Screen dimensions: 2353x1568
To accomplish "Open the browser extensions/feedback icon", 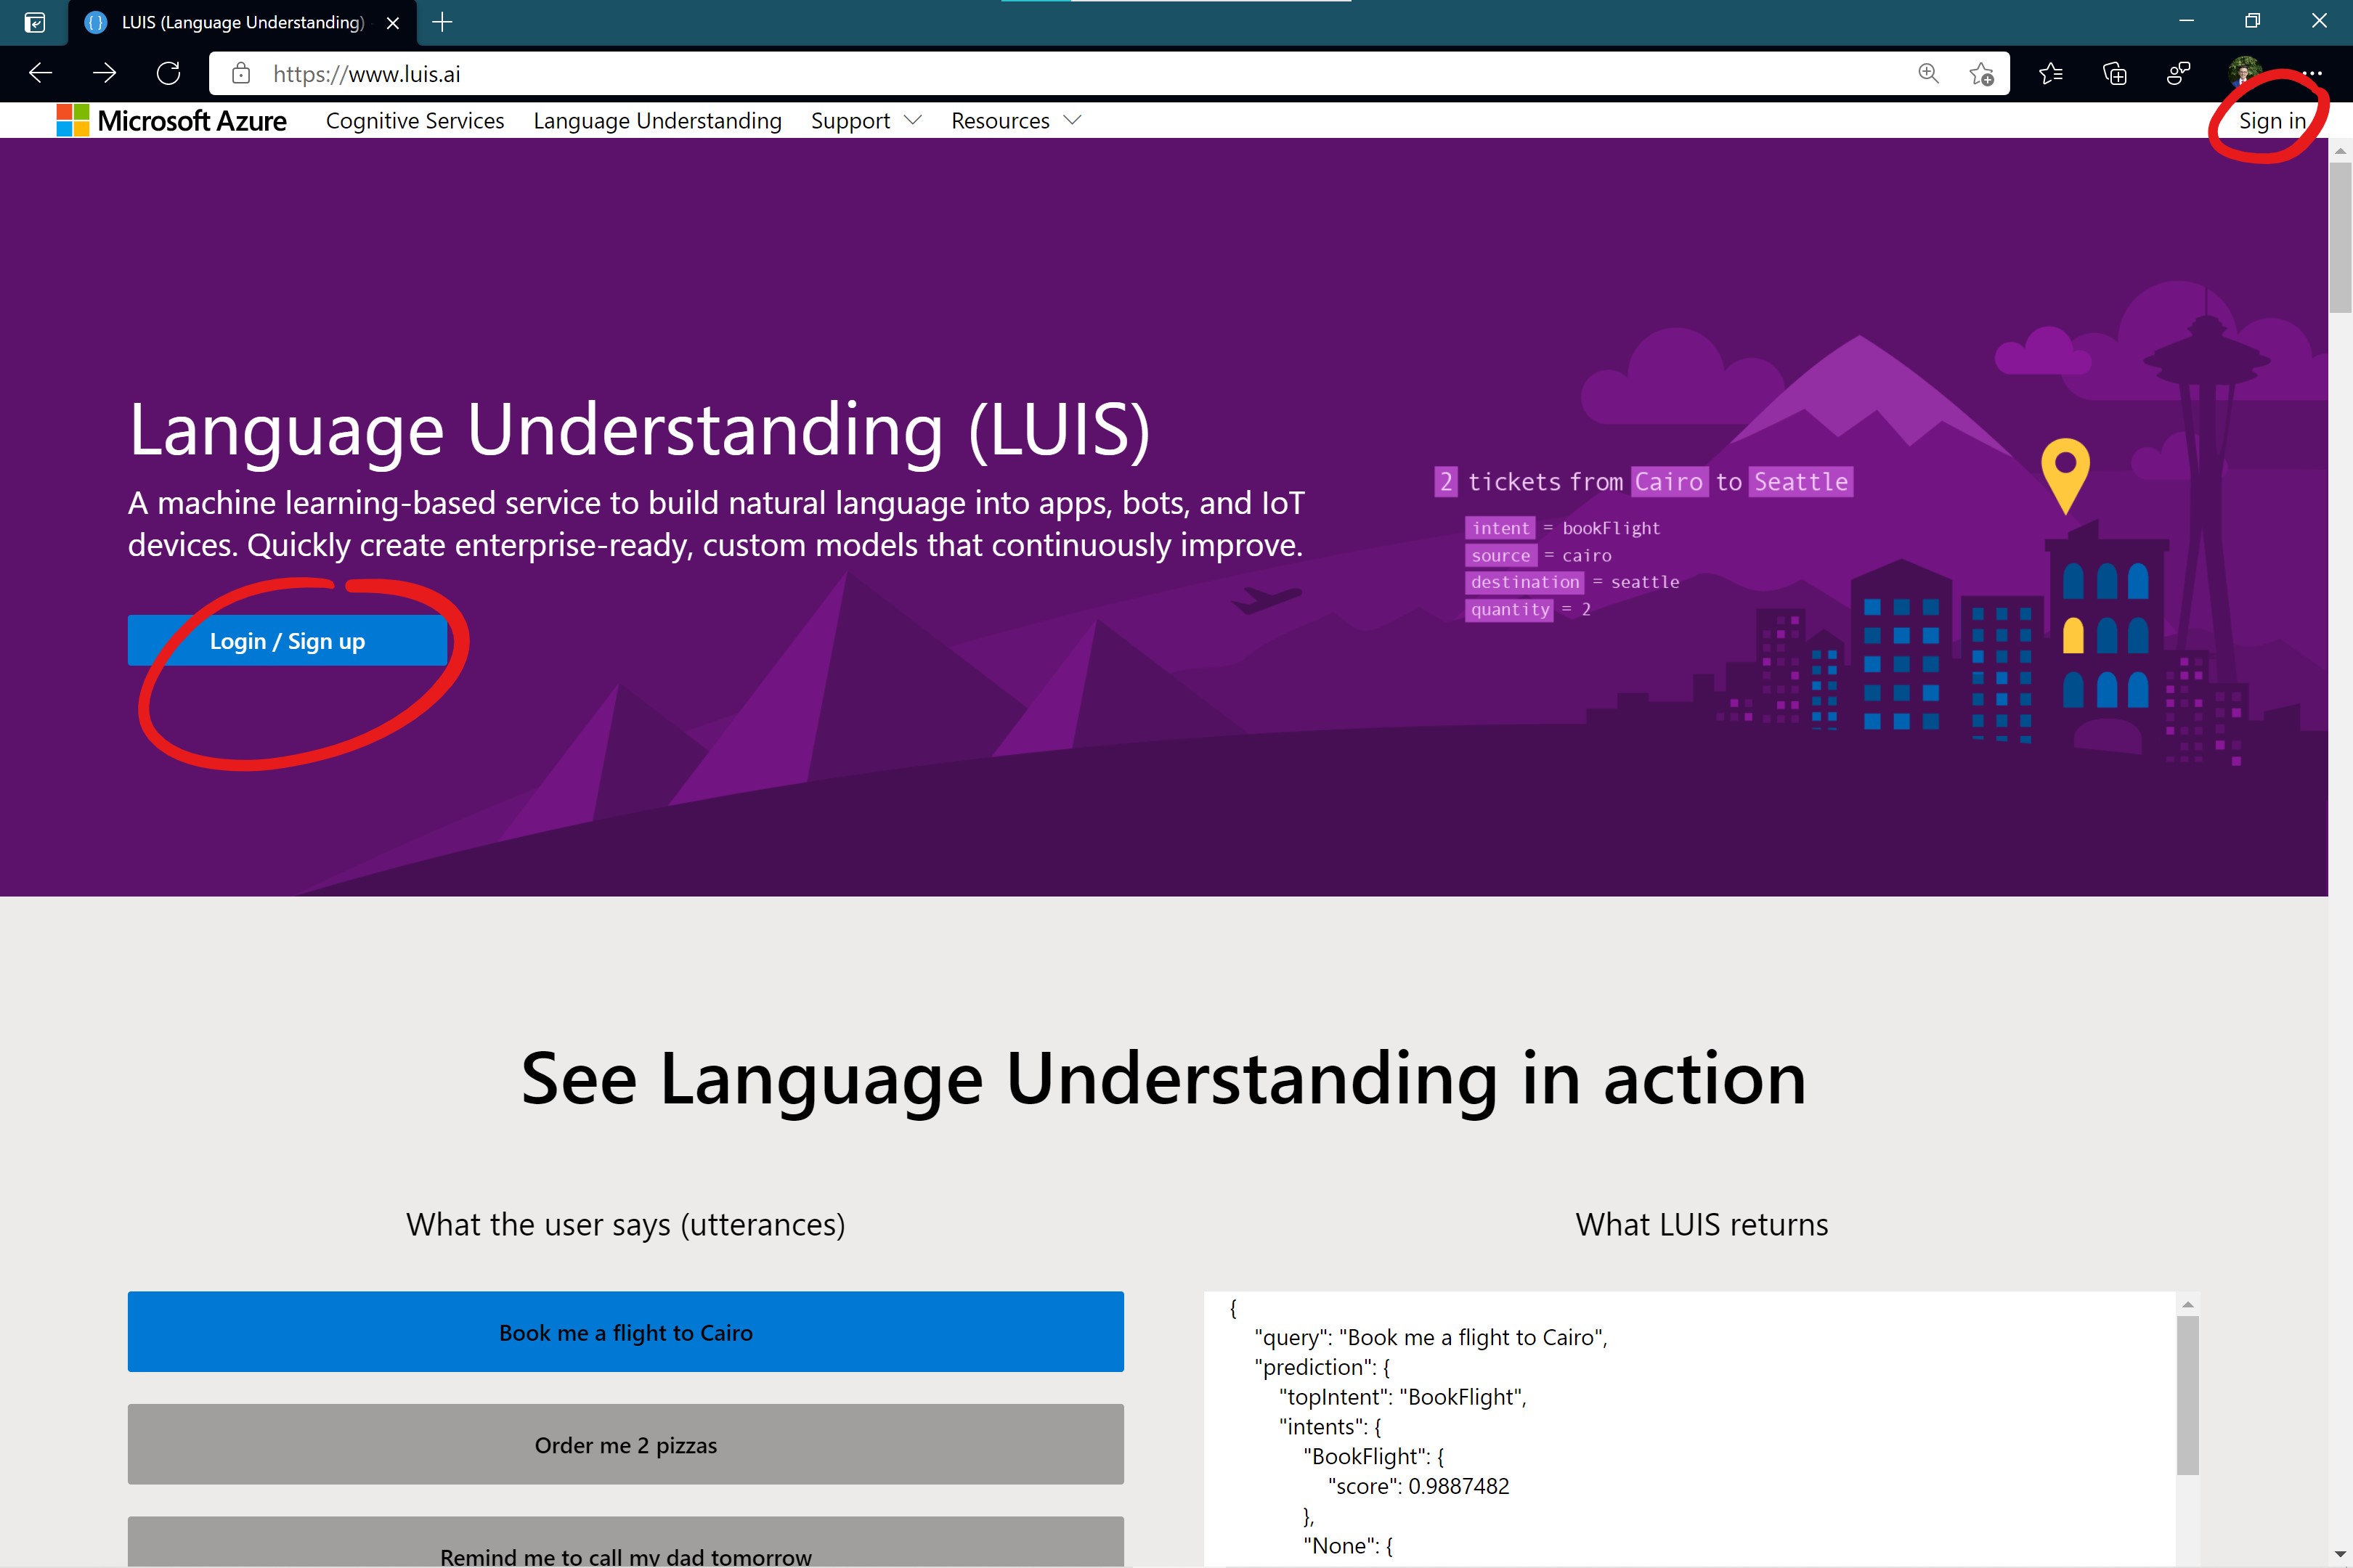I will [x=2178, y=73].
